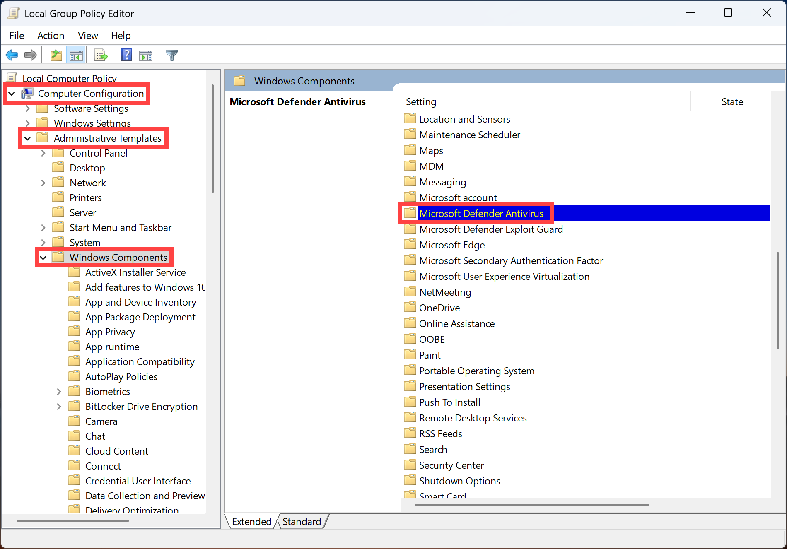Click the settings list vertical scrollbar
This screenshot has height=549, width=787.
click(777, 301)
